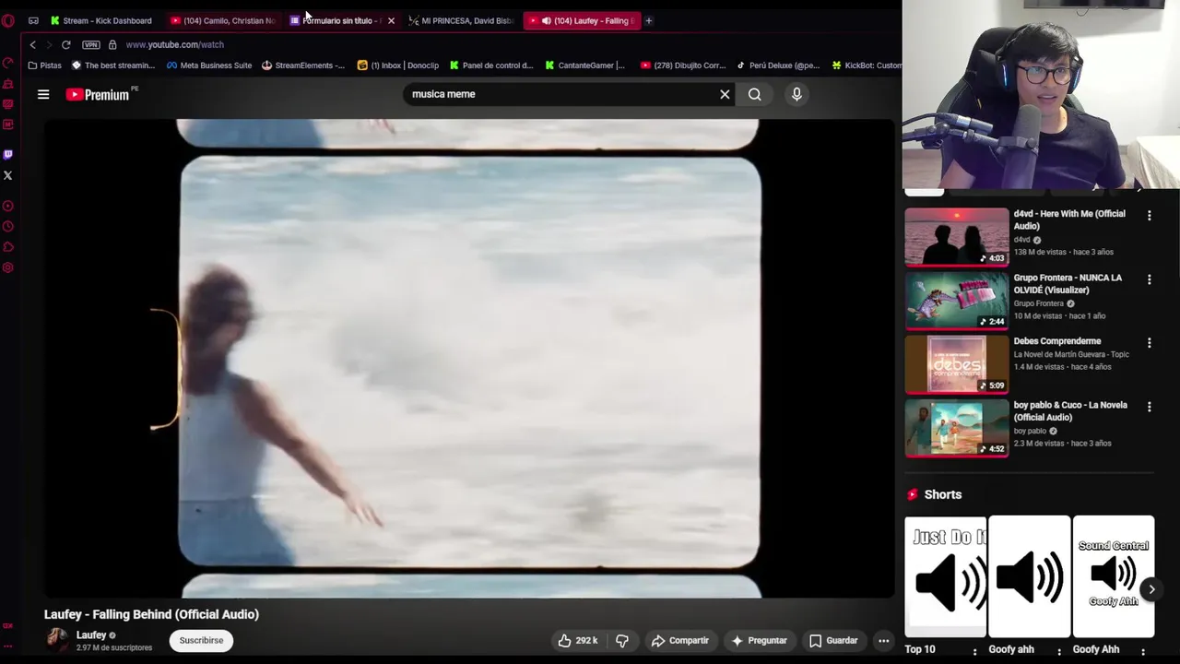Open 'Panel de control d...' bookmark

pos(491,65)
